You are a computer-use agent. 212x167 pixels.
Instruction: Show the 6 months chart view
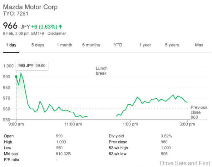[x=91, y=45]
